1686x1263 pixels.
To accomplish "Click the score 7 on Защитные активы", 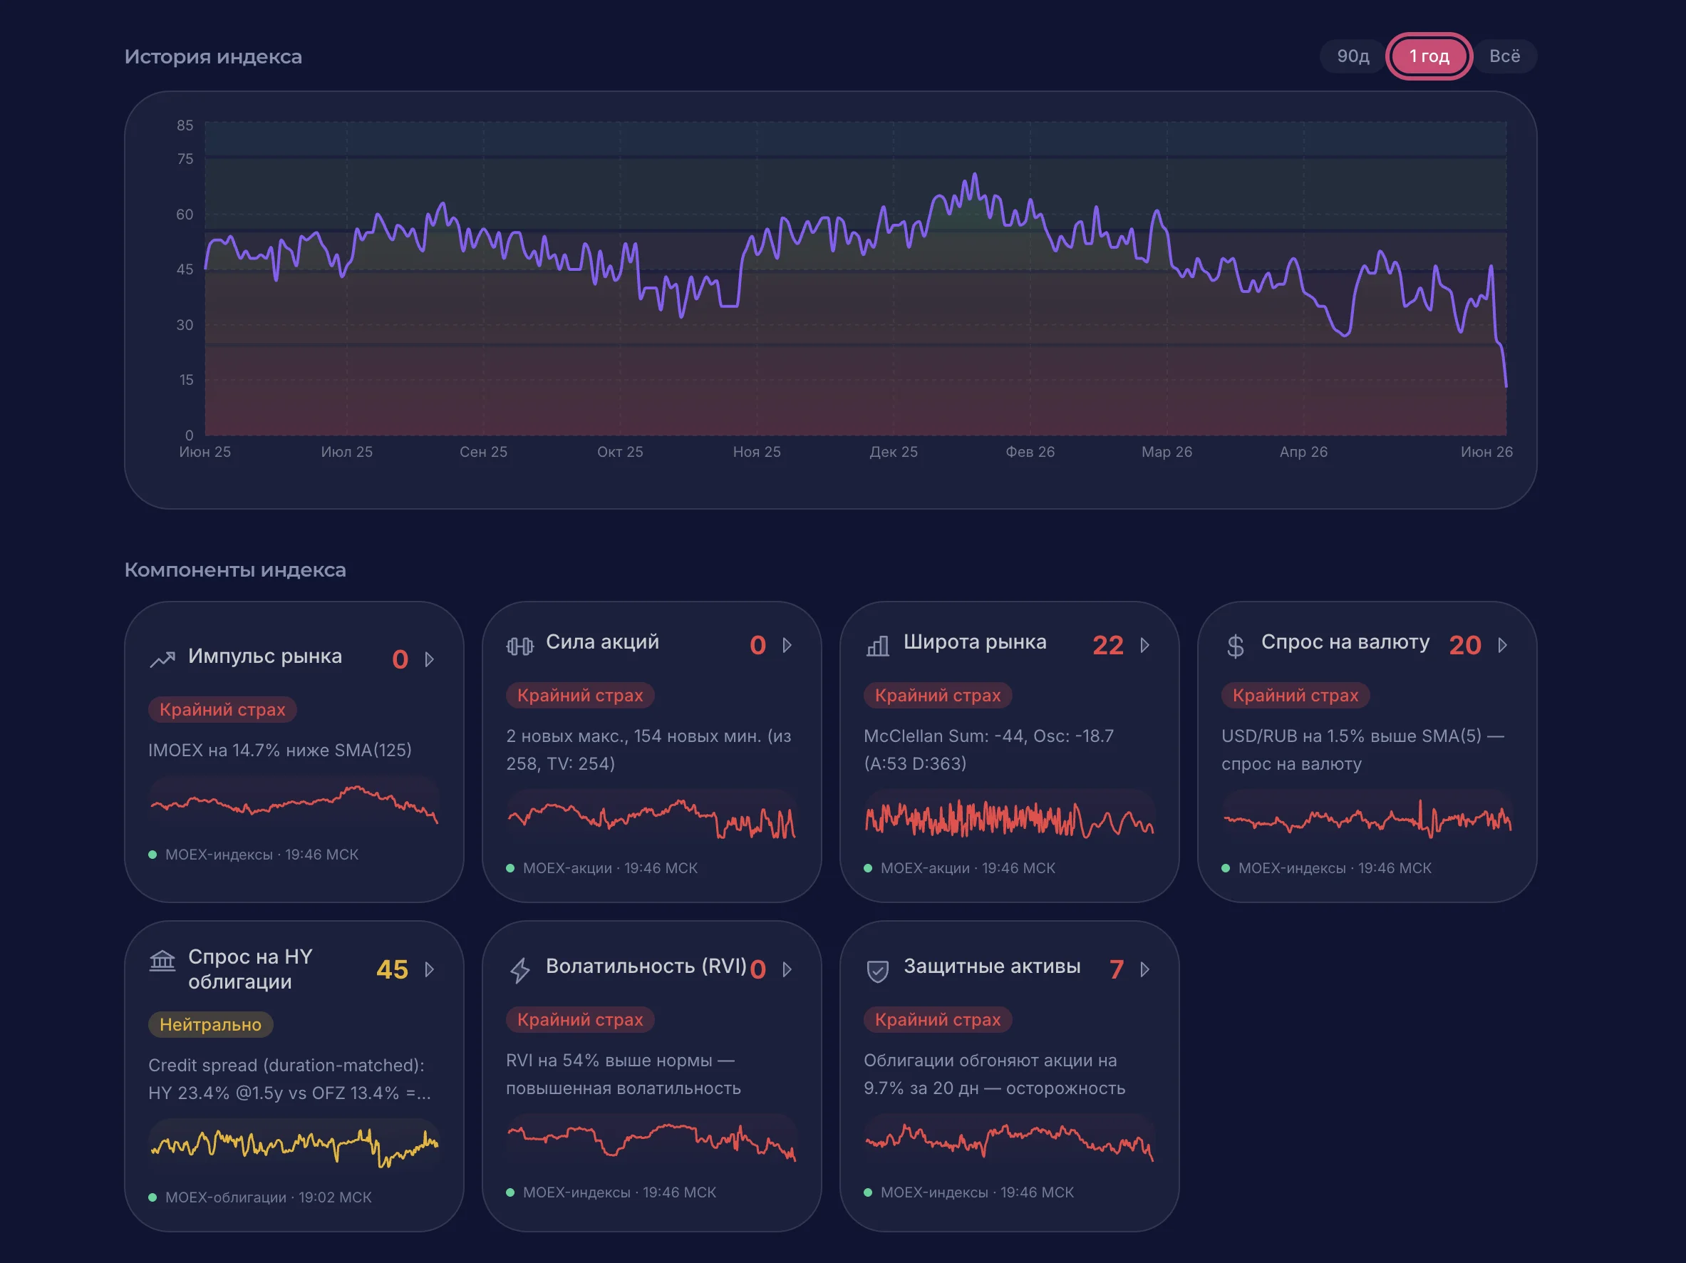I will 1117,969.
